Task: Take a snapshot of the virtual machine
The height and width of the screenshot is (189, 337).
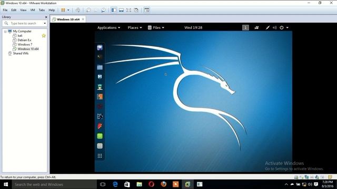Action: (x=88, y=10)
